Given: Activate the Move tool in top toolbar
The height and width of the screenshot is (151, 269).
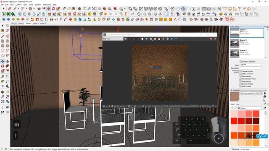Looking at the screenshot, I should [49, 8].
